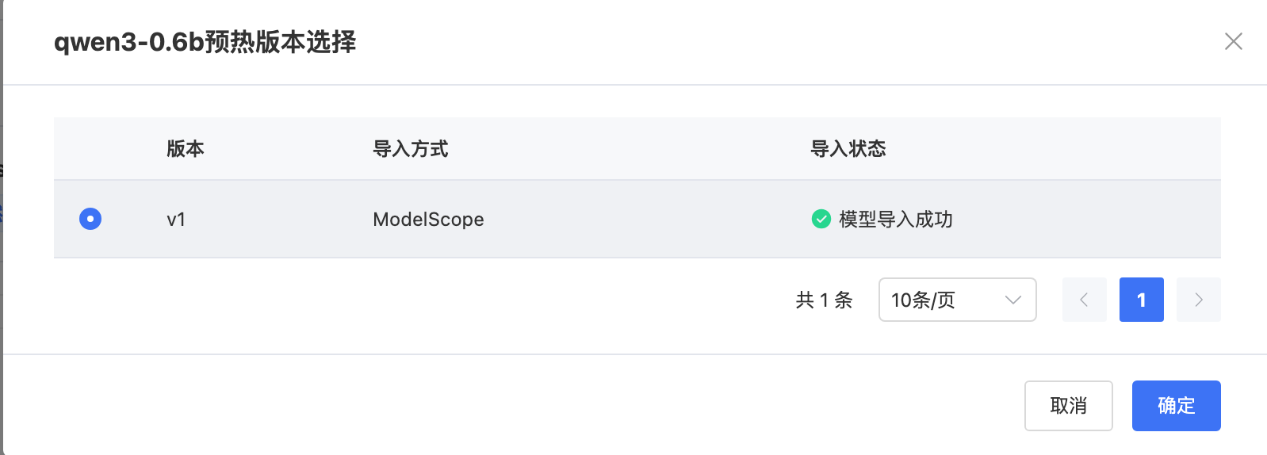Click the v1 version cell text

click(176, 220)
